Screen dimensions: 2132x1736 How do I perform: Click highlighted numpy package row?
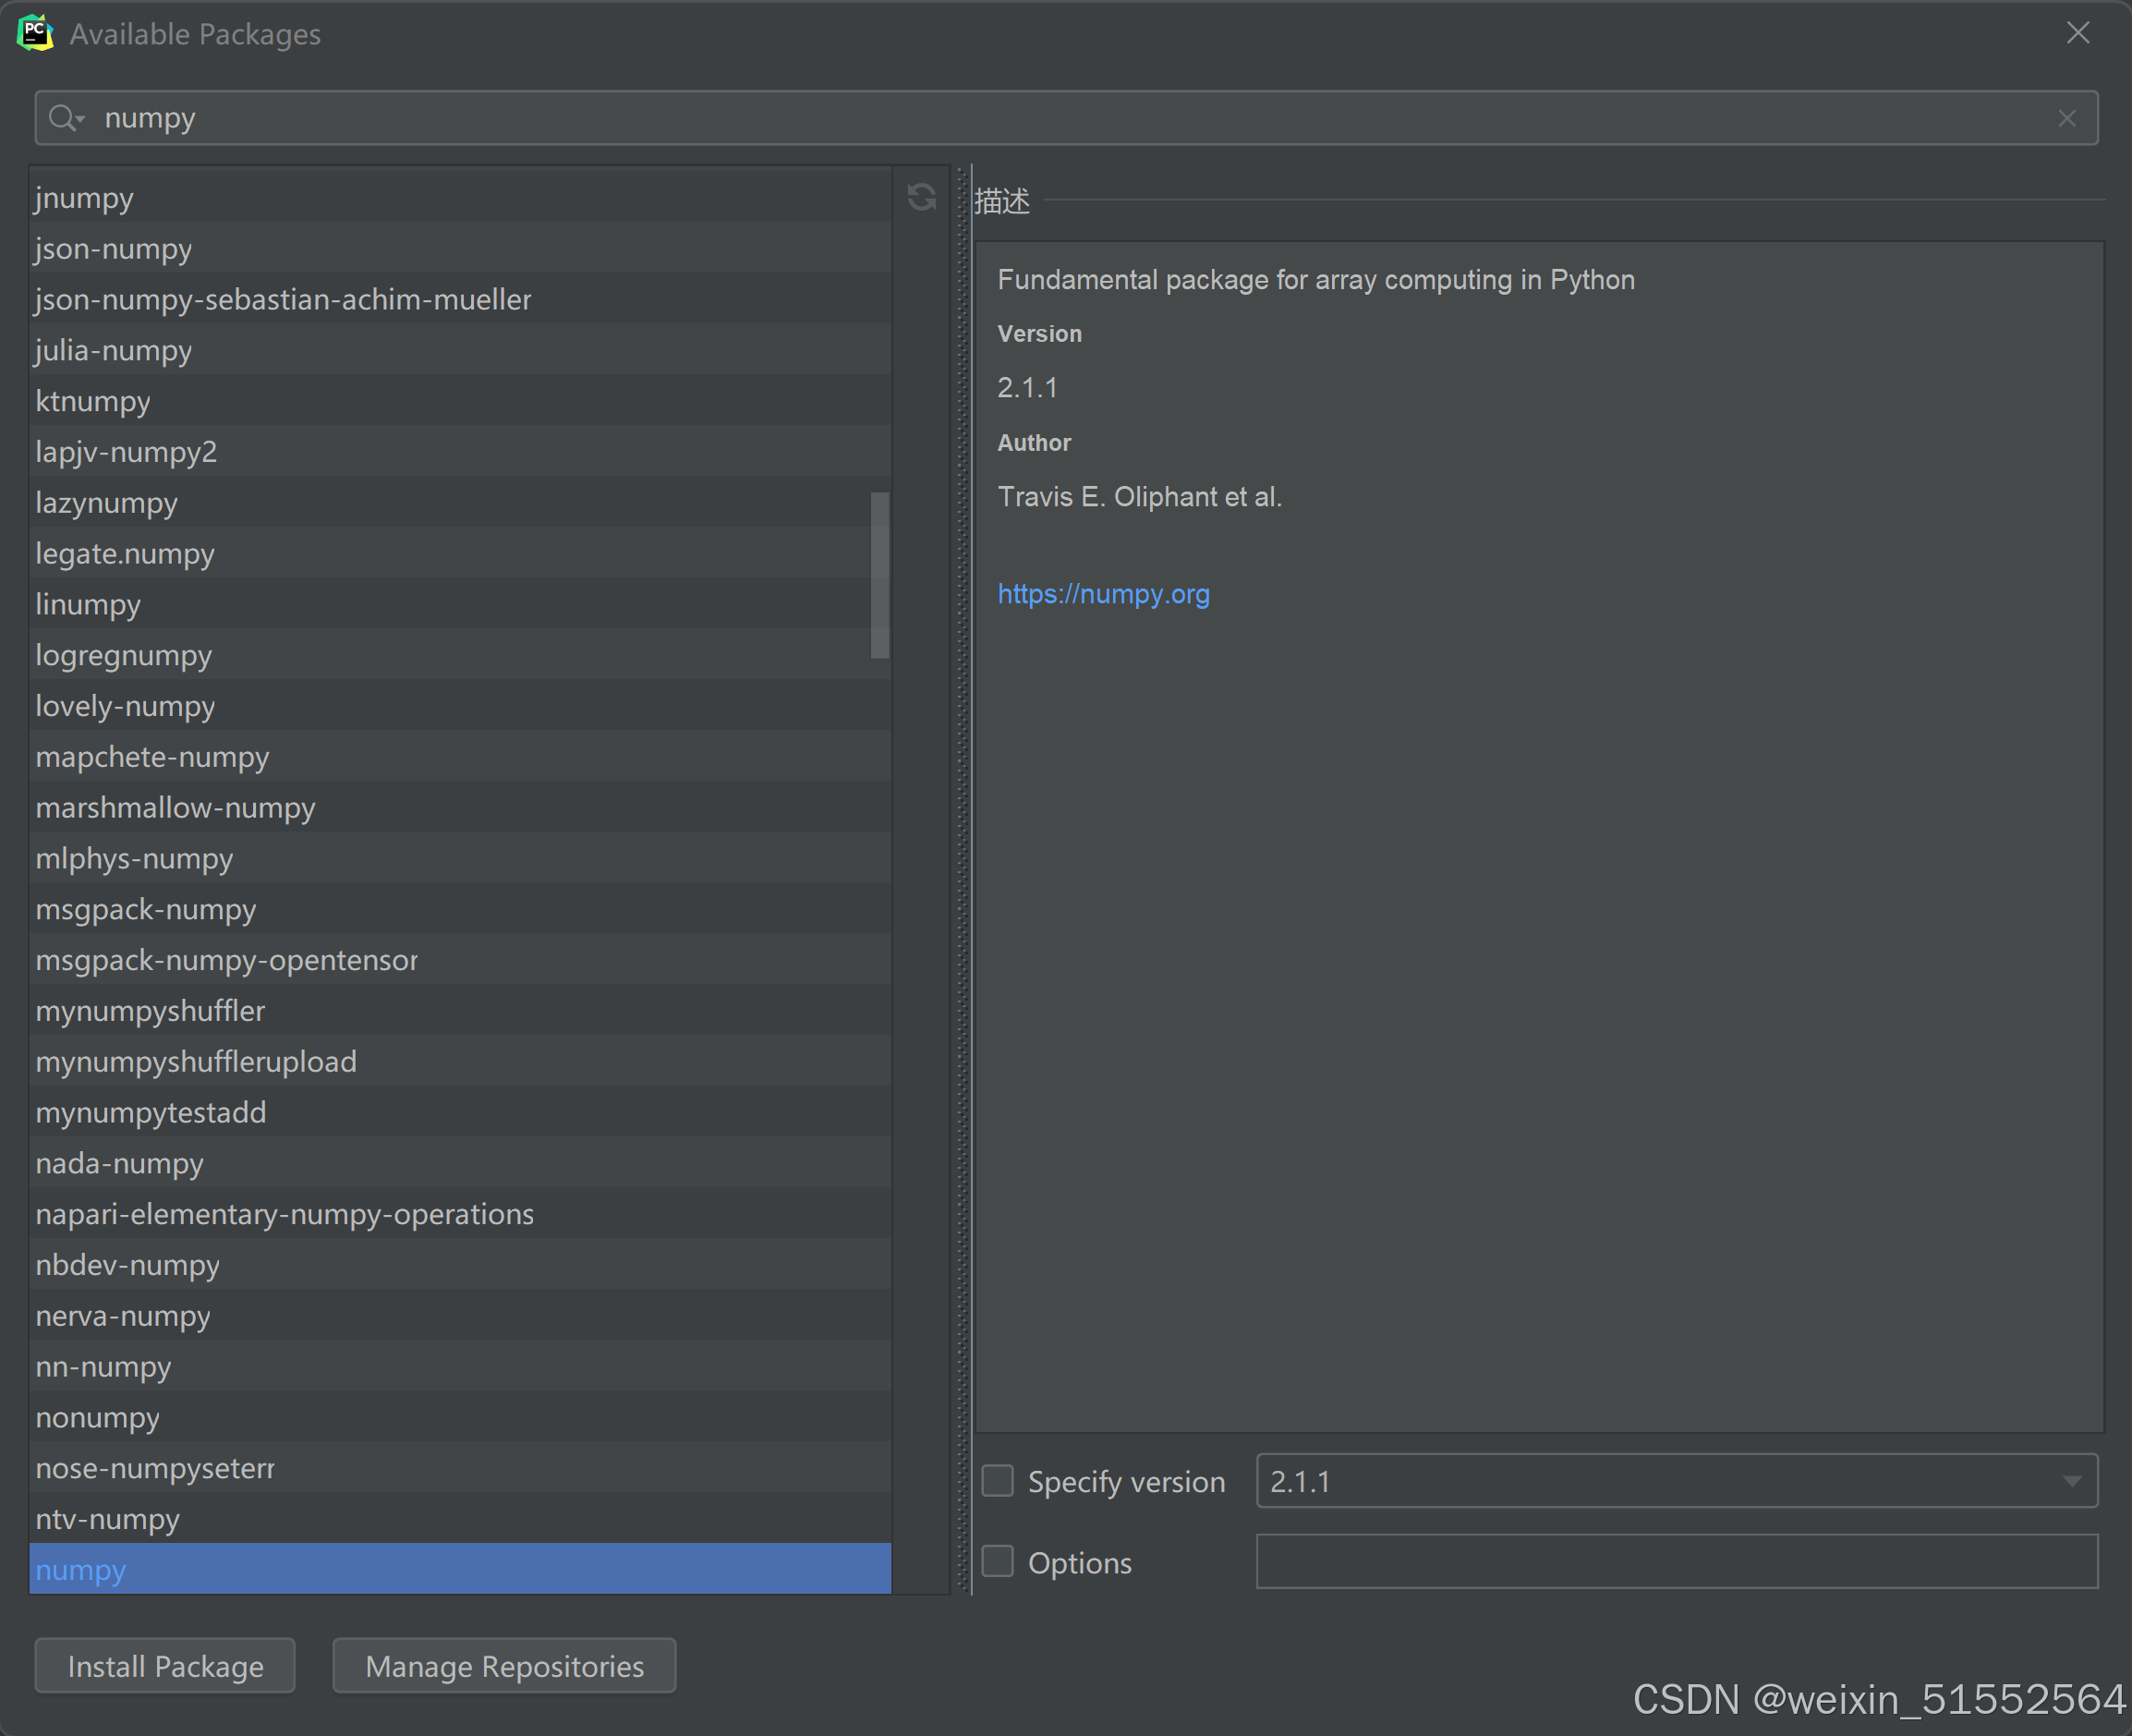(460, 1569)
